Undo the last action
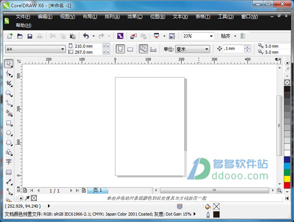 tap(86, 36)
